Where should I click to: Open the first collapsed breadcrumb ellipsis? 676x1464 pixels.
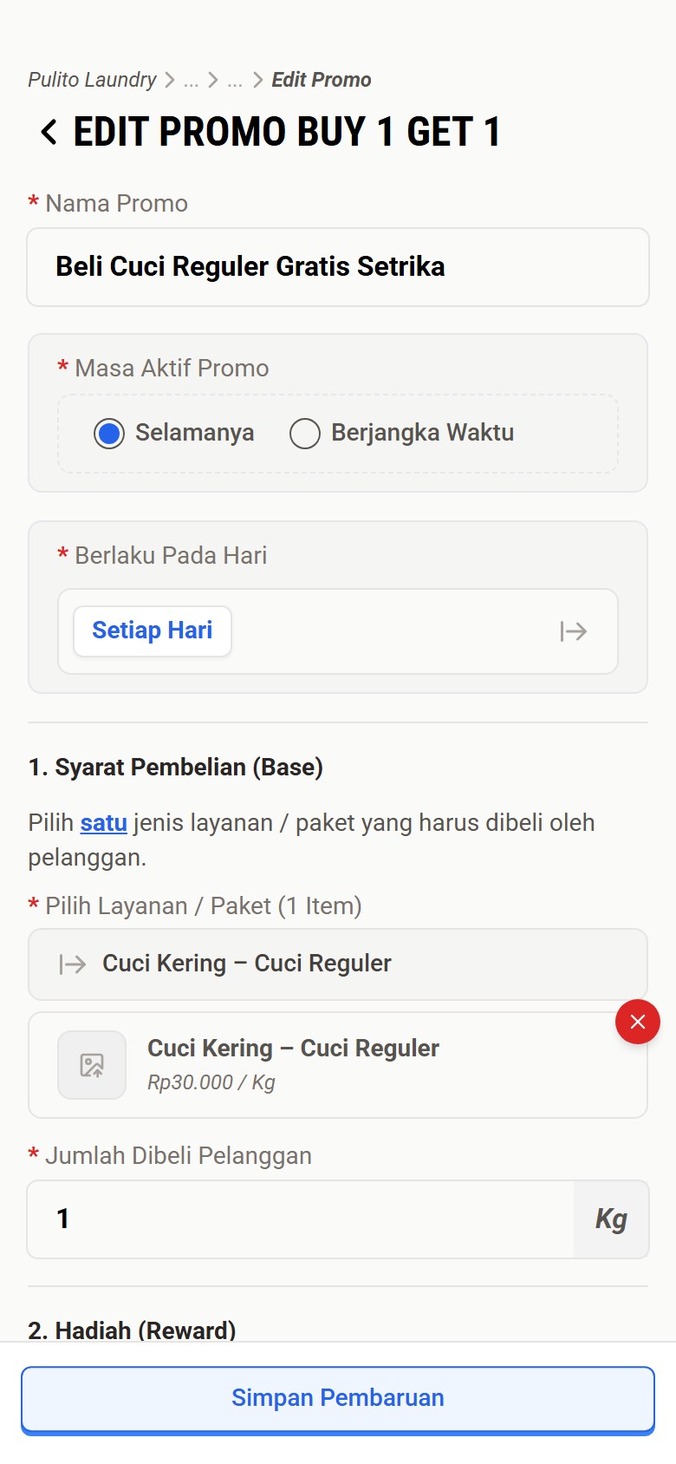[x=192, y=81]
